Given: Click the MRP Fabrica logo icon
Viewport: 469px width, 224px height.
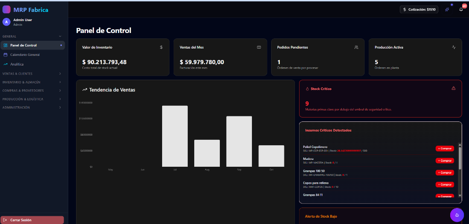Looking at the screenshot, I should coord(6,10).
